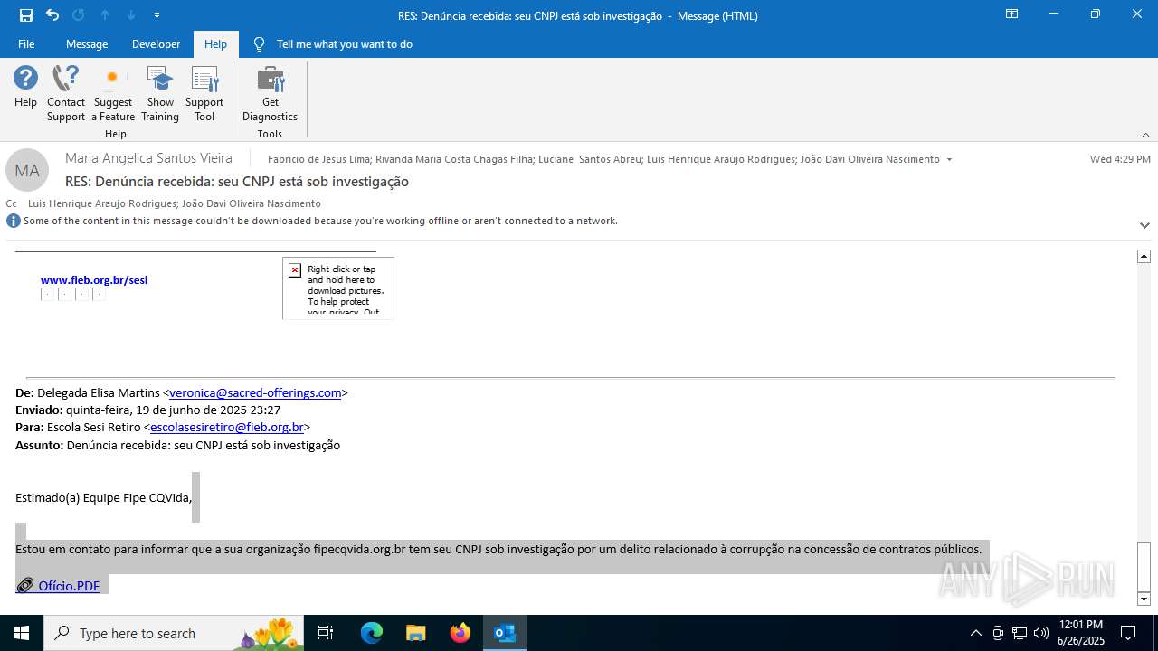Image resolution: width=1158 pixels, height=651 pixels.
Task: Open the notification center icon
Action: [x=1128, y=633]
